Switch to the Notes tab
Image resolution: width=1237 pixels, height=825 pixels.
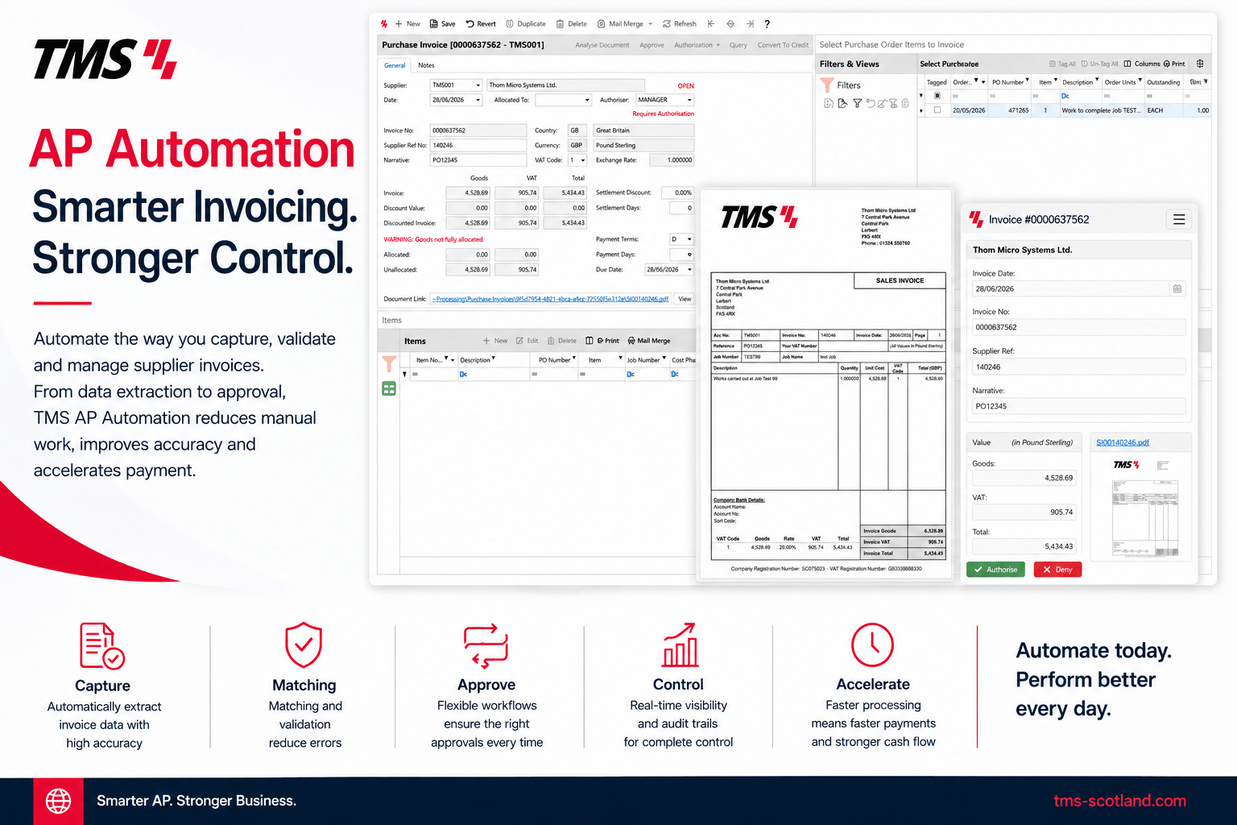426,65
